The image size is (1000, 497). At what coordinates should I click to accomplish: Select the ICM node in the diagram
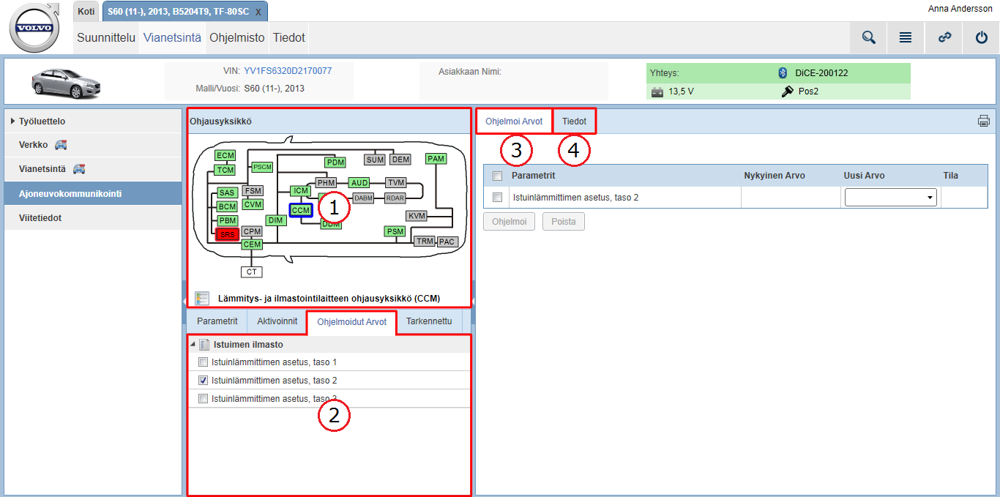pos(301,191)
